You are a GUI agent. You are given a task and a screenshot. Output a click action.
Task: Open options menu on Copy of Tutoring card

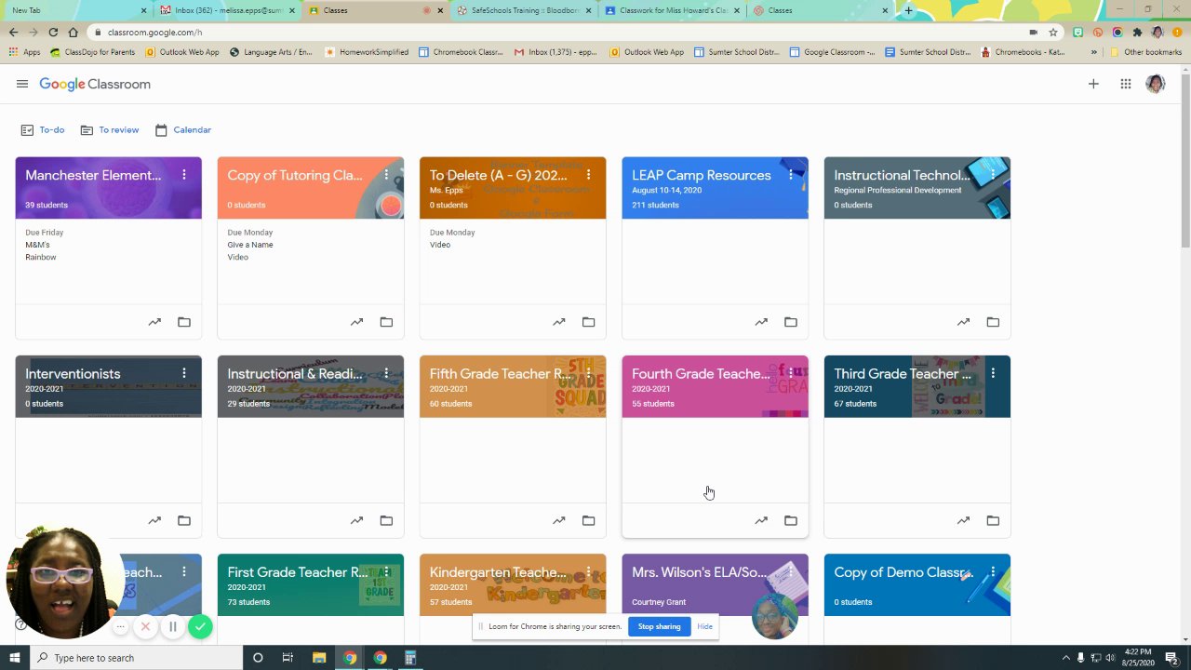click(386, 175)
